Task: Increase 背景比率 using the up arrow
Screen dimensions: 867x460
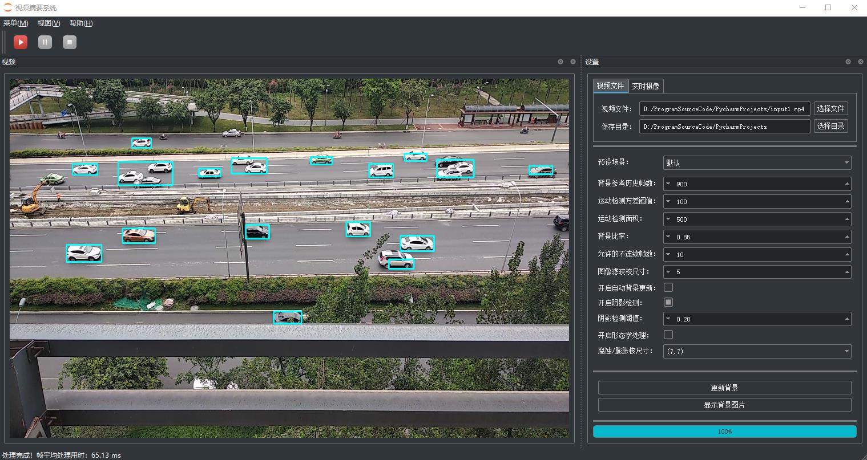Action: (x=847, y=237)
